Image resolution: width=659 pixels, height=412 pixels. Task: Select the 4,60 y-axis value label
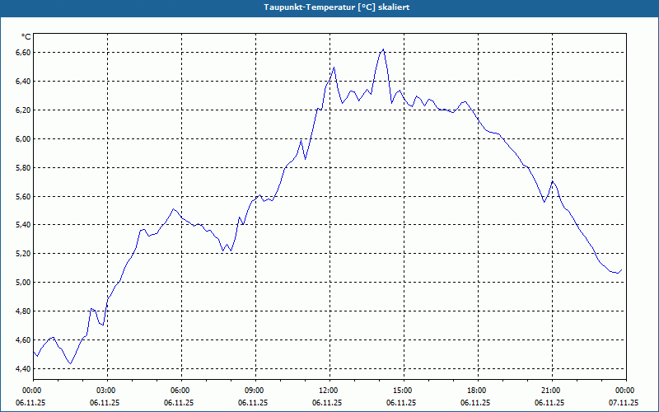[23, 339]
